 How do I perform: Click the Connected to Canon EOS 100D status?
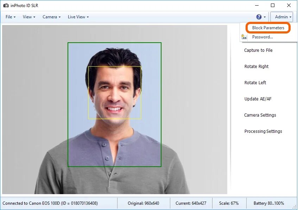tap(50, 203)
